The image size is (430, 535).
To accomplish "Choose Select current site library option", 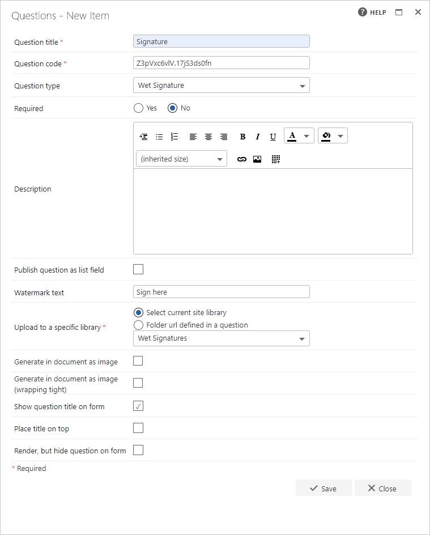I will click(x=138, y=312).
